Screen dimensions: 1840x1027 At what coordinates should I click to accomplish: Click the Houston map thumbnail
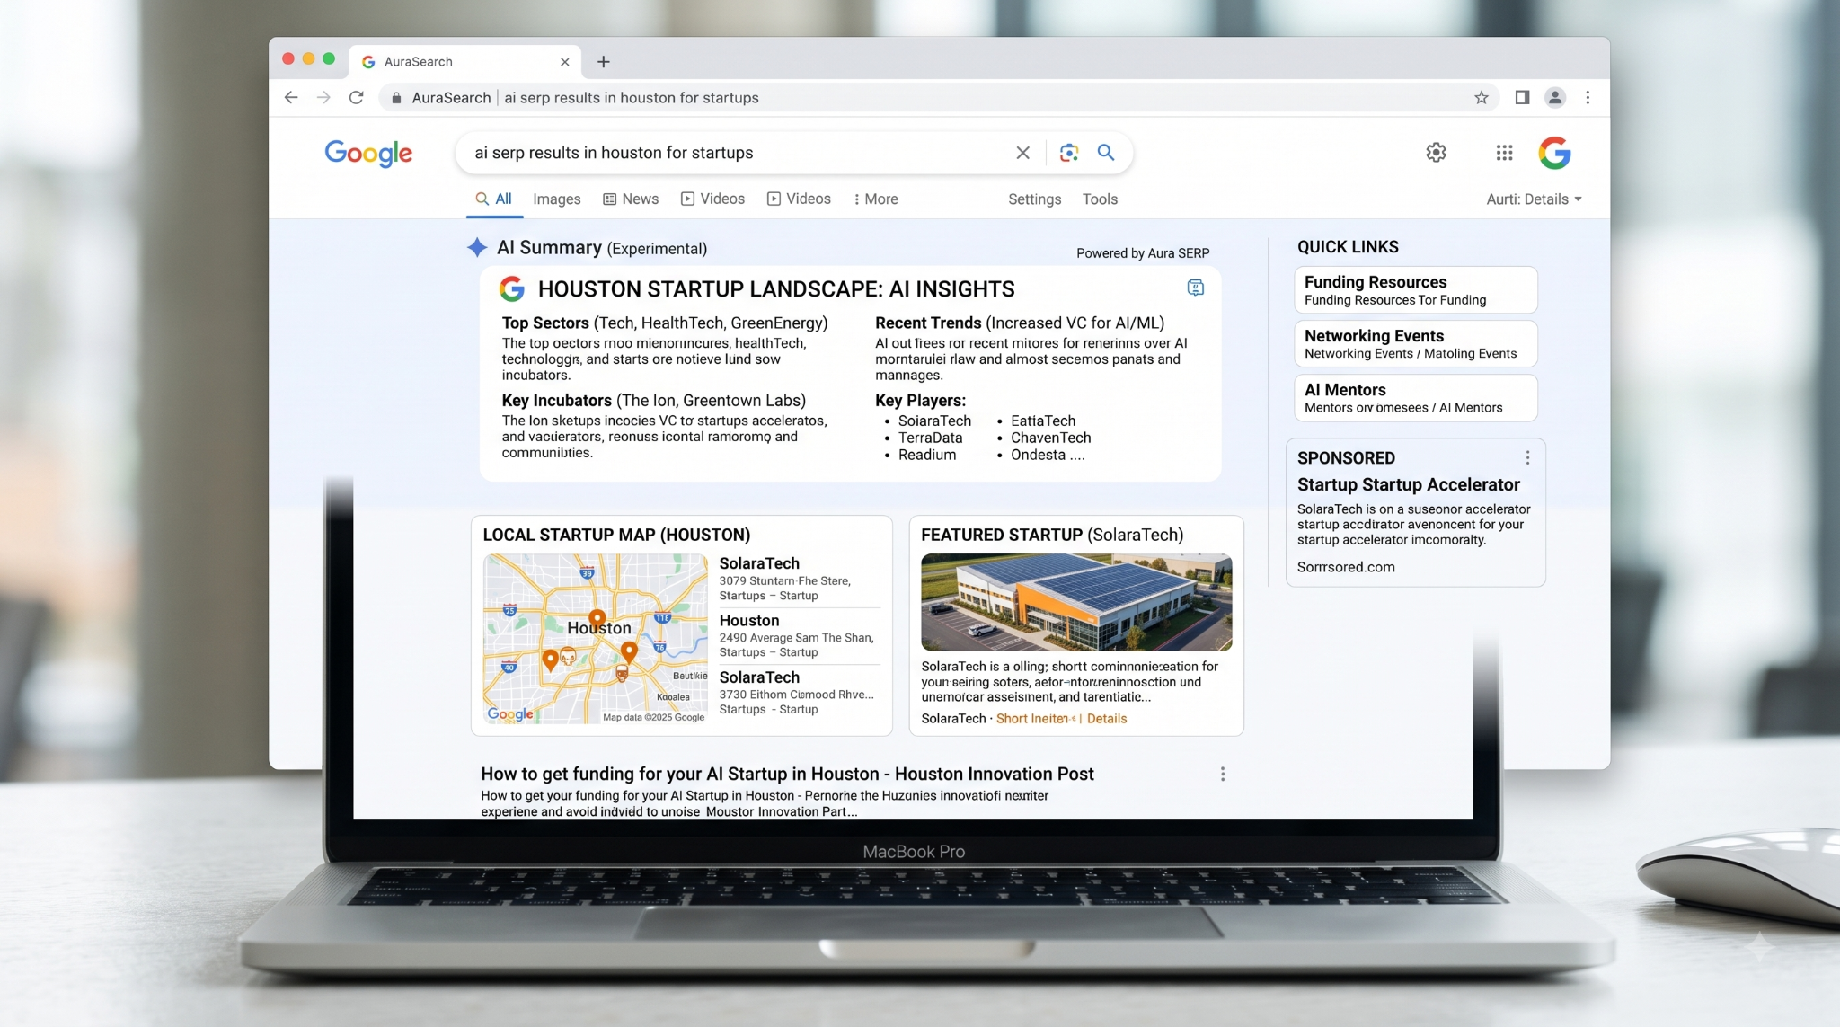[595, 639]
